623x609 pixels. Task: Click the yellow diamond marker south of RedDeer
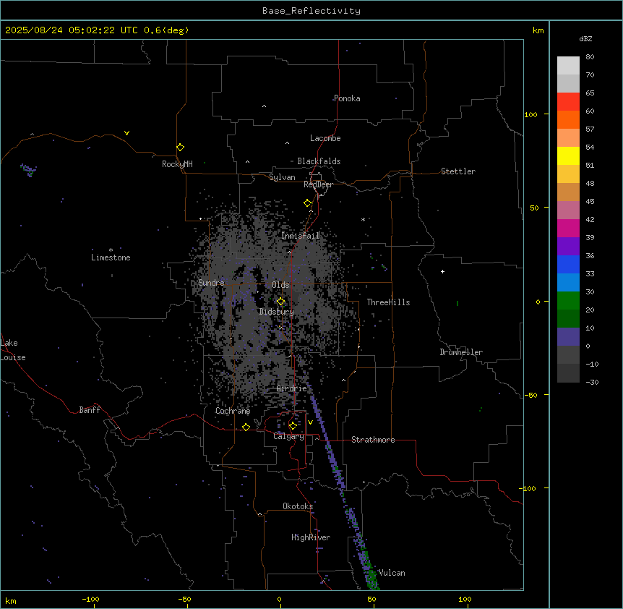tap(307, 203)
